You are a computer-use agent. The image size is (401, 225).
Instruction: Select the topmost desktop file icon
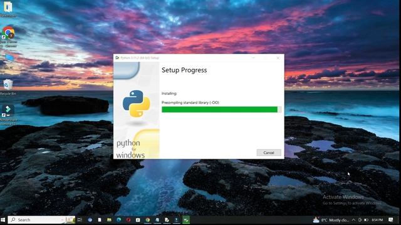[x=8, y=9]
